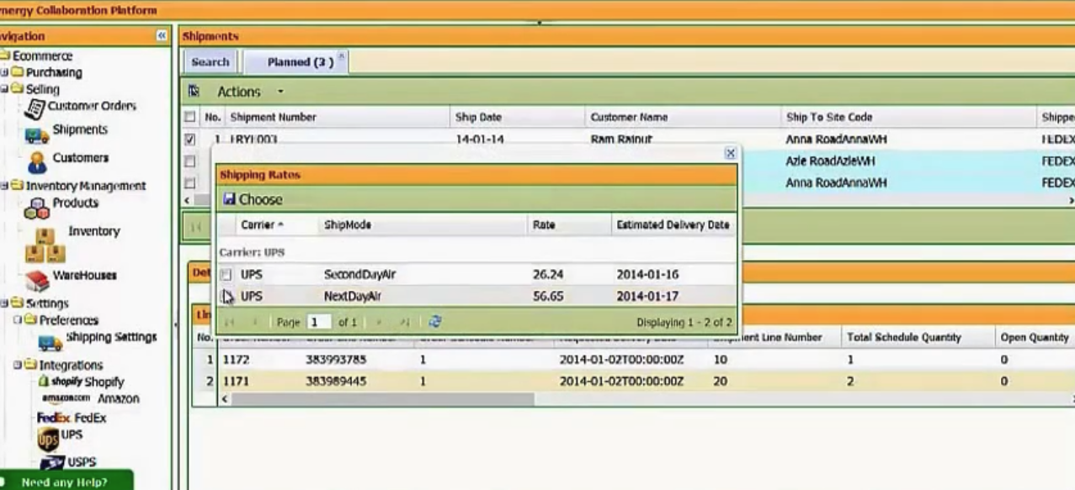Expand the Ecommerce tree folder
Image resolution: width=1075 pixels, height=490 pixels.
pos(5,55)
